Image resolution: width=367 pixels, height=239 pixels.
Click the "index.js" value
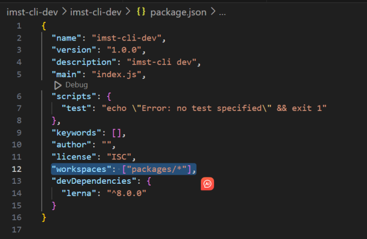(116, 74)
